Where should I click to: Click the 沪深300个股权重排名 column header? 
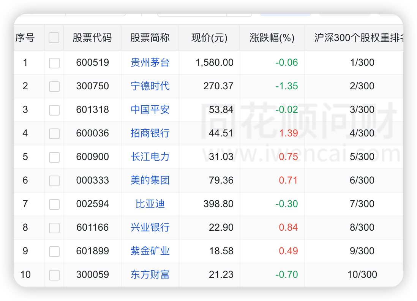359,38
